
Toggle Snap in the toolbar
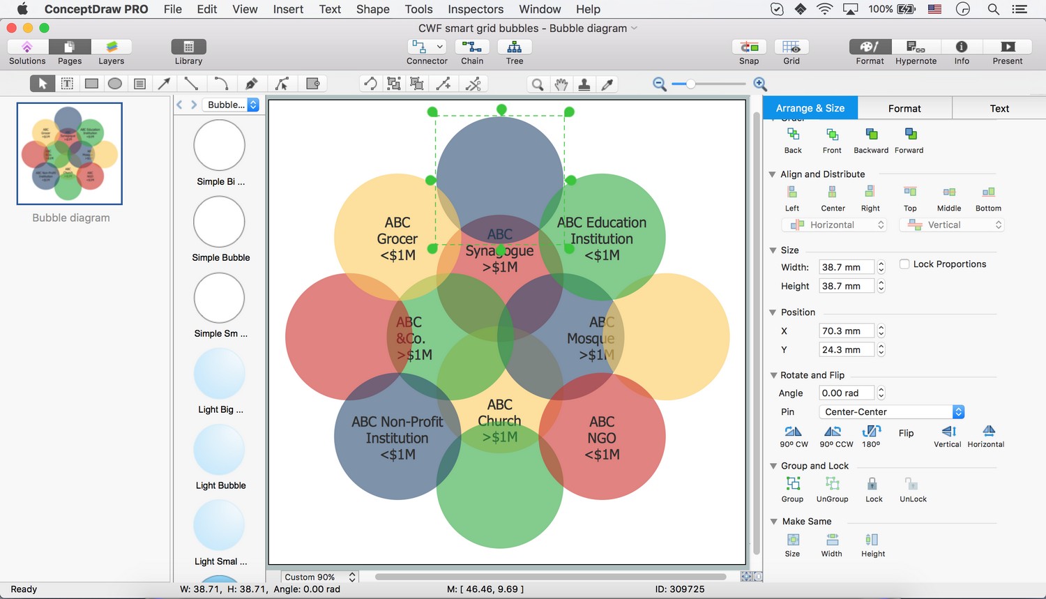click(749, 47)
